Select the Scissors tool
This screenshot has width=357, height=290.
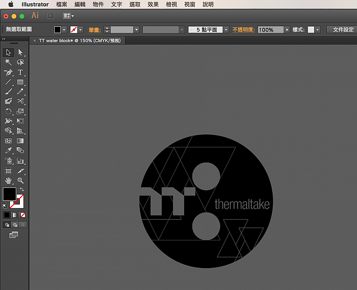20,101
